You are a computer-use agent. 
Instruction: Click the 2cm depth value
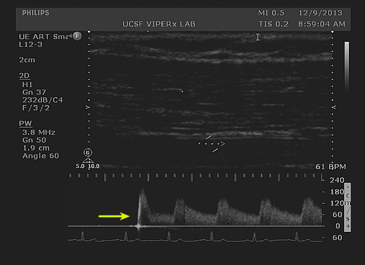tap(27, 60)
